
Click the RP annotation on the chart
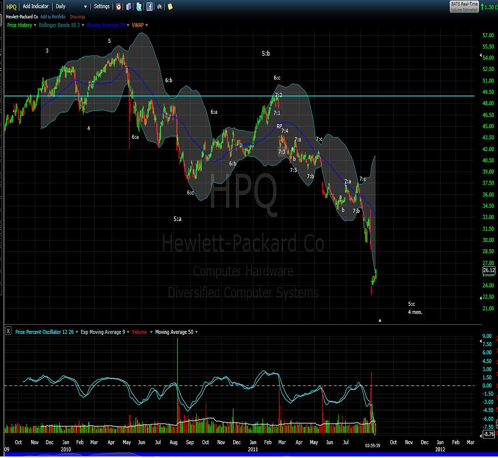(x=279, y=126)
